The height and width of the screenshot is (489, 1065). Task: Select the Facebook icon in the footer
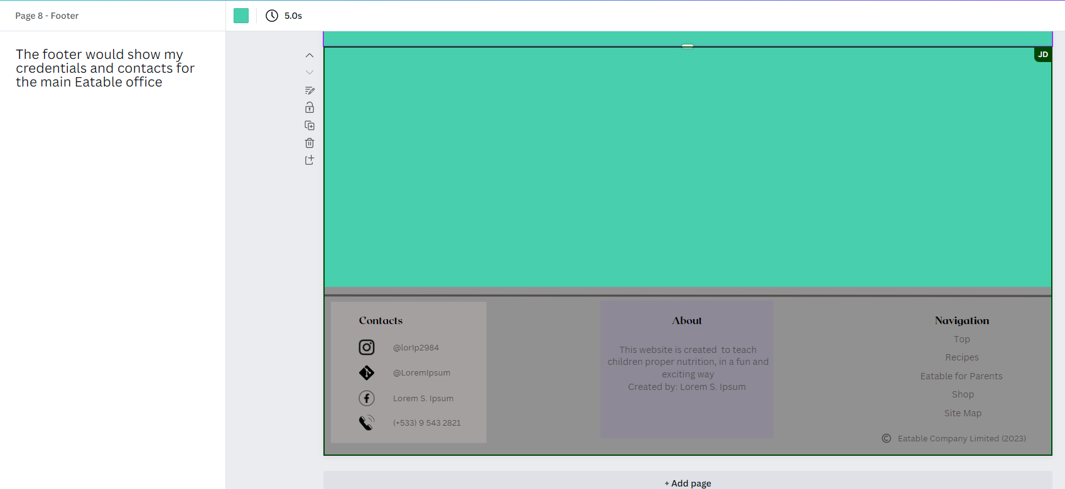(367, 398)
